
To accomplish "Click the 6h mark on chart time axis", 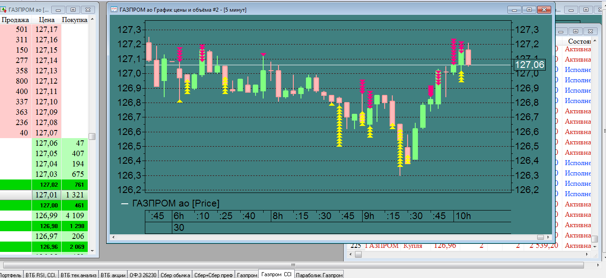I will [179, 216].
